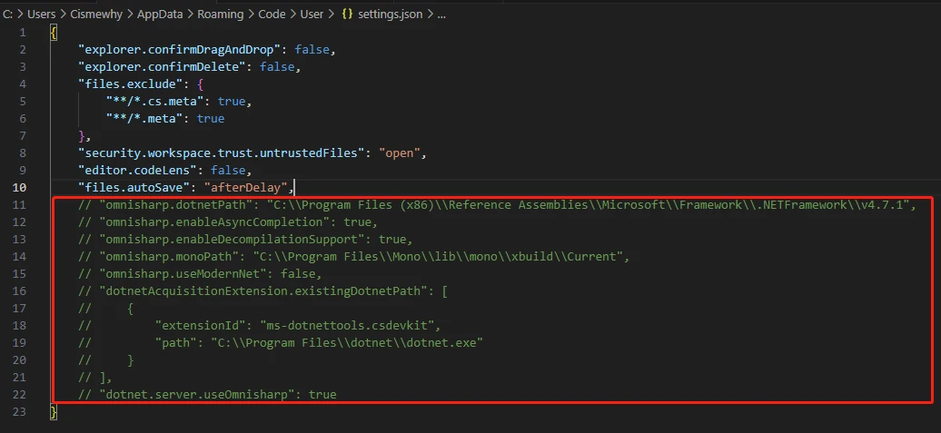Open the "Cismewhy" breadcrumb folder

tap(94, 15)
